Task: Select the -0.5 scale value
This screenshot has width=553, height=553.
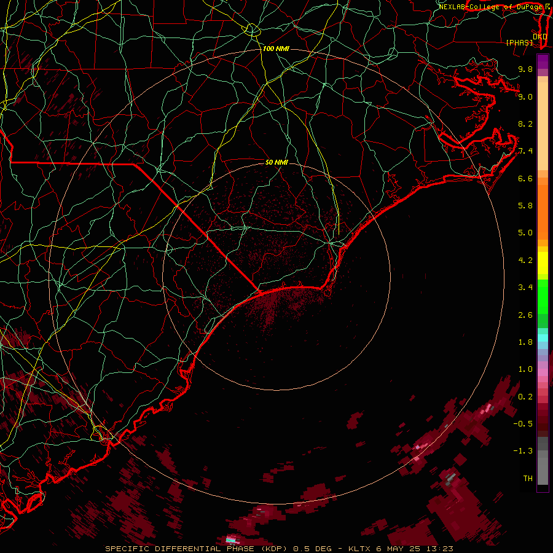Action: [523, 424]
